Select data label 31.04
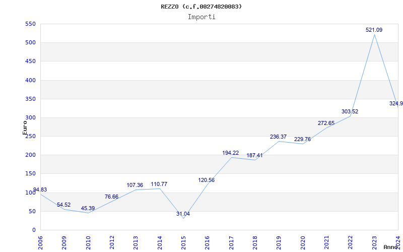Viewport: 403px width, 252px height. point(183,214)
